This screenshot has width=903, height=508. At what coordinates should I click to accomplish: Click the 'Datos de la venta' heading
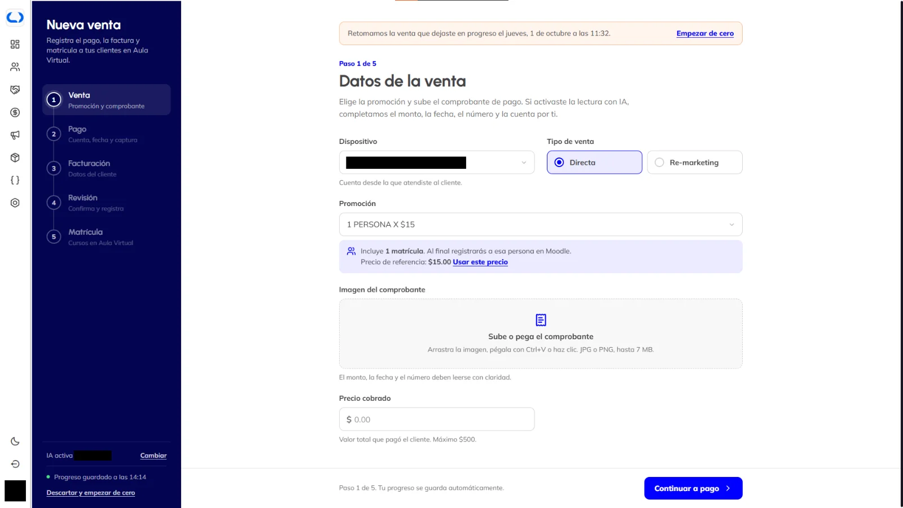click(402, 81)
